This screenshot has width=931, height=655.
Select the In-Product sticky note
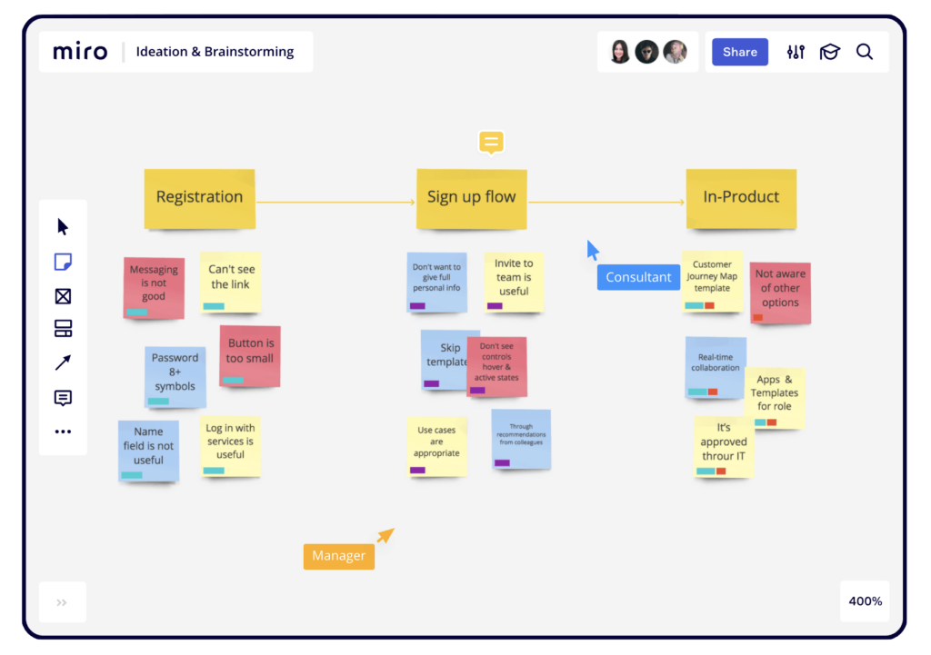pyautogui.click(x=741, y=199)
